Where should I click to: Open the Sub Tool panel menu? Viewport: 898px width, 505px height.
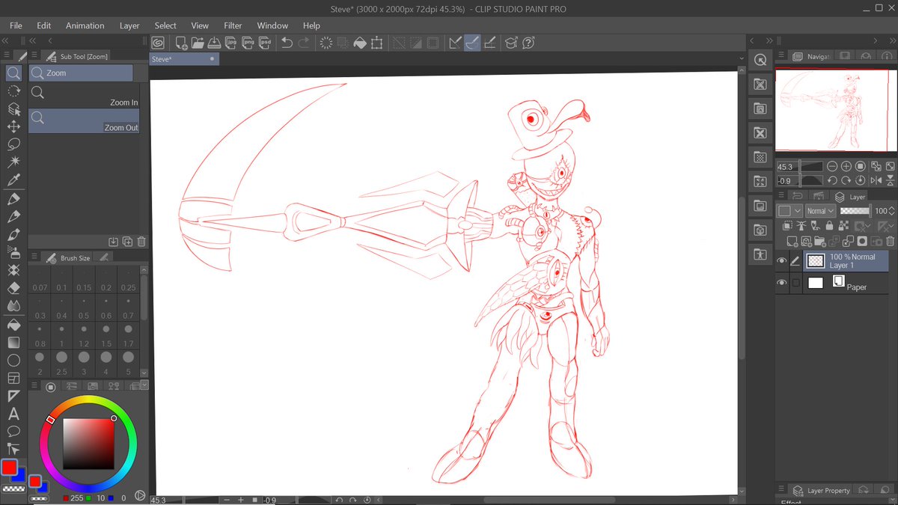[x=34, y=56]
